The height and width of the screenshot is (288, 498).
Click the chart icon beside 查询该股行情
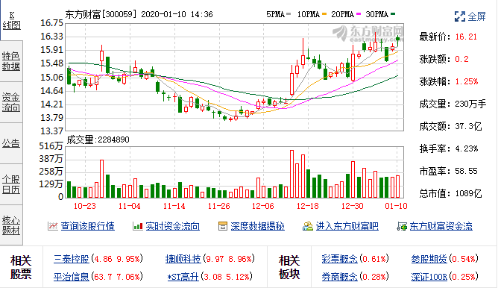point(53,226)
